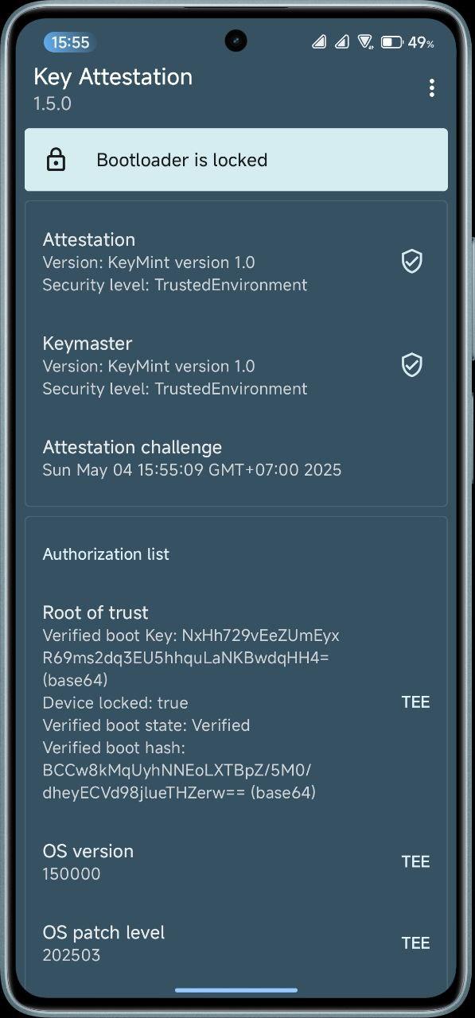
Task: Tap the bottom navigation gesture bar
Action: pyautogui.click(x=236, y=990)
